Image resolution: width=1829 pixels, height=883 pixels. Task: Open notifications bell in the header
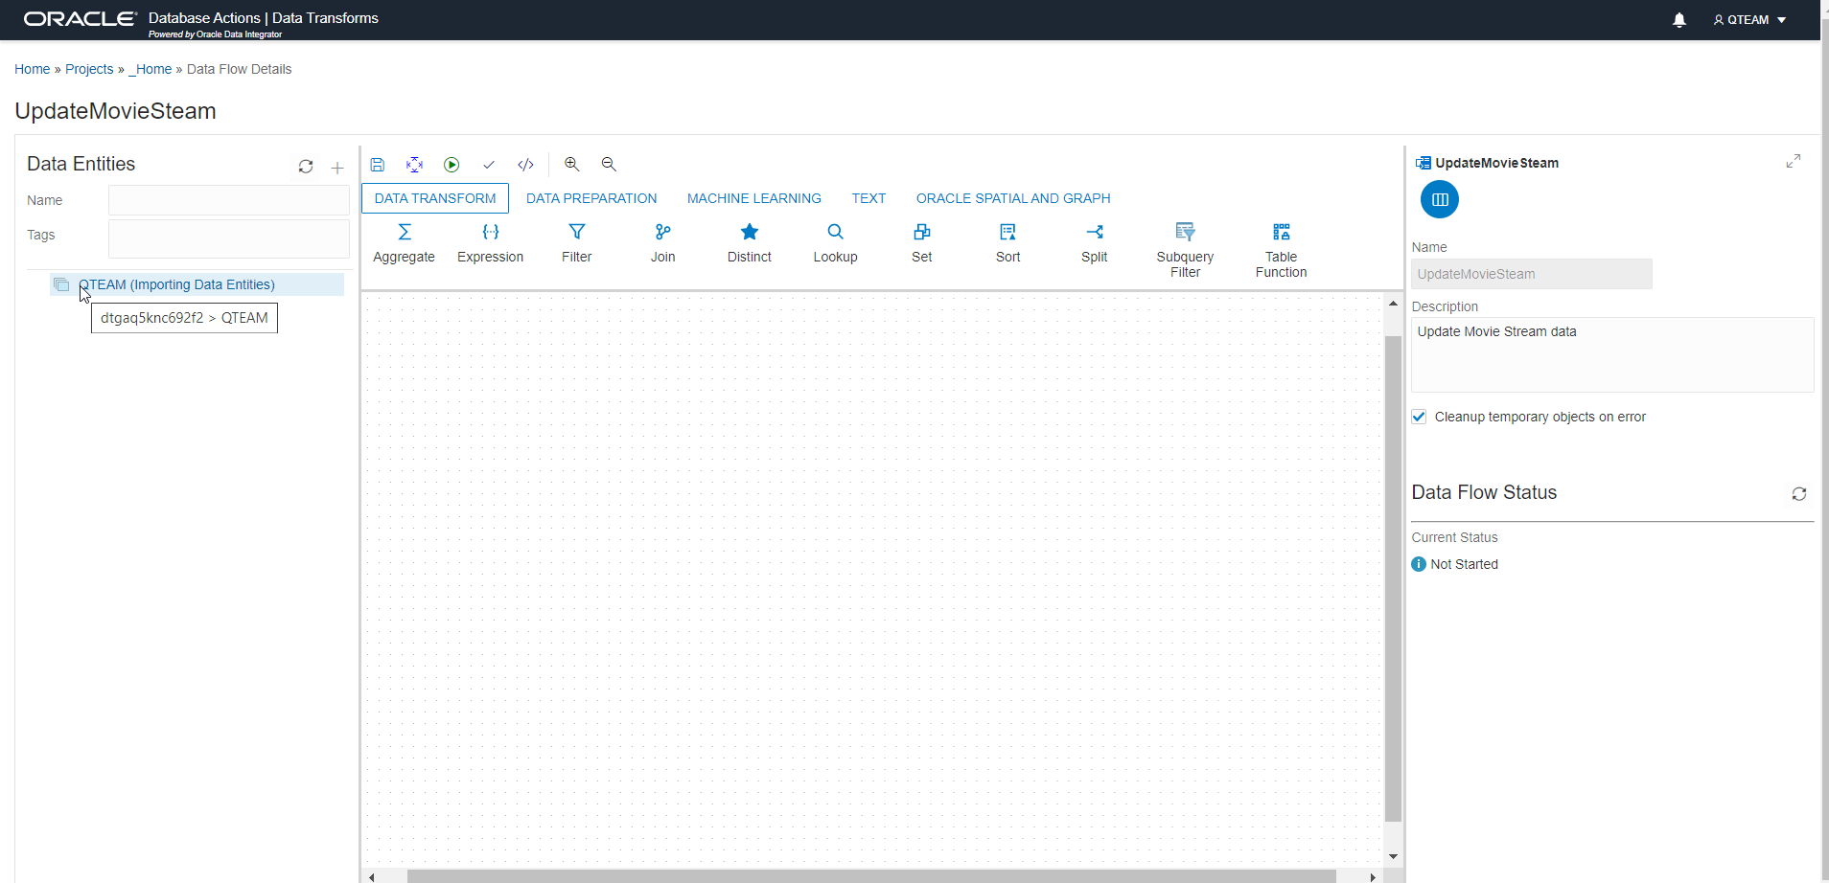click(1679, 20)
